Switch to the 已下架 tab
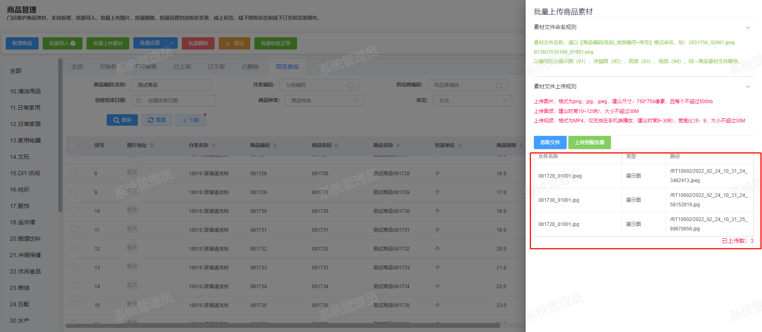 coord(216,67)
